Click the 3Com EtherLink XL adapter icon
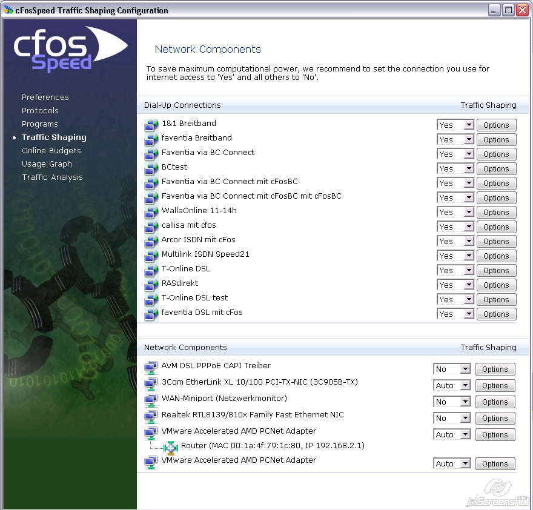 pos(151,384)
